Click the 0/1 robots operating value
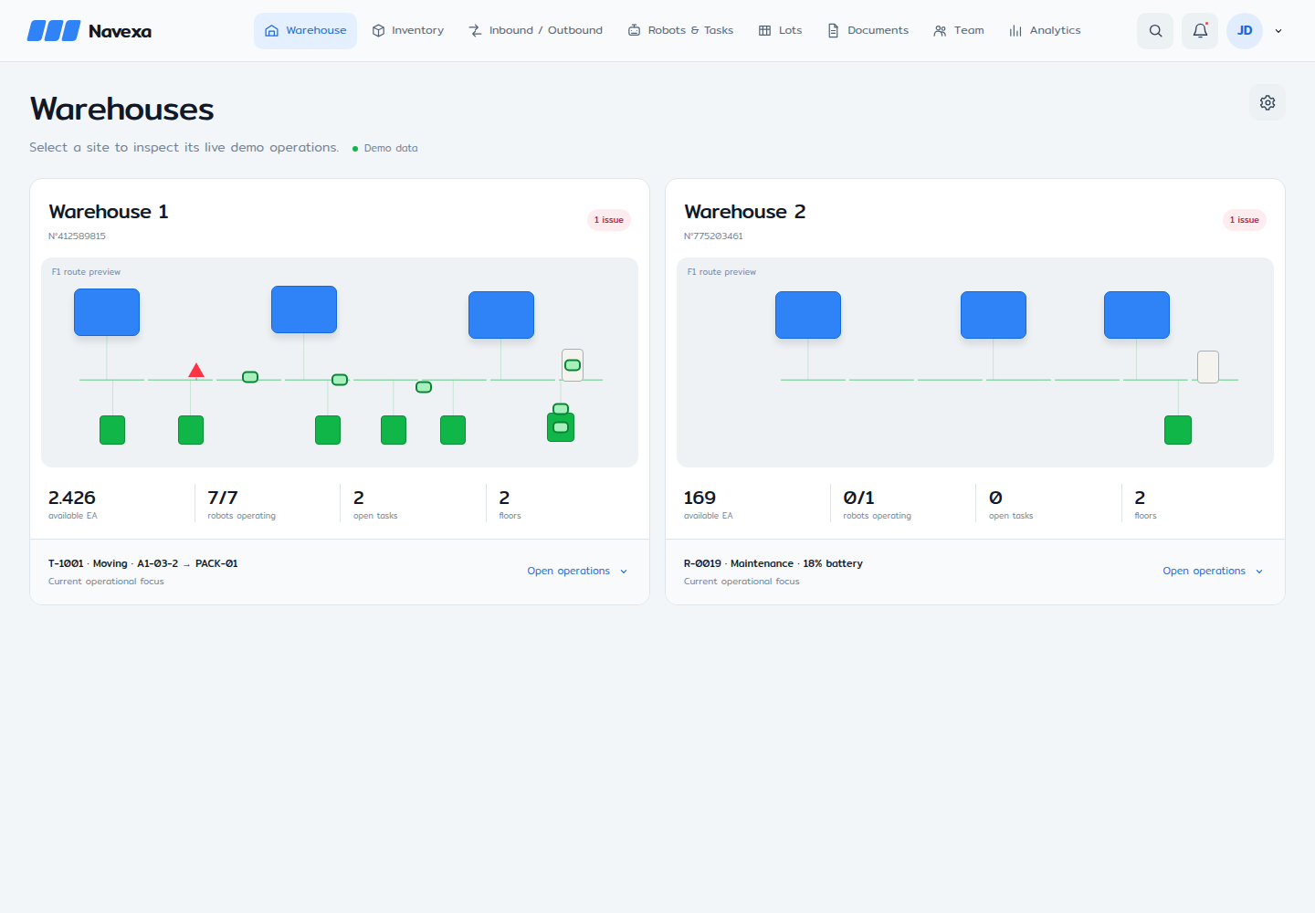1315x913 pixels. pos(859,498)
